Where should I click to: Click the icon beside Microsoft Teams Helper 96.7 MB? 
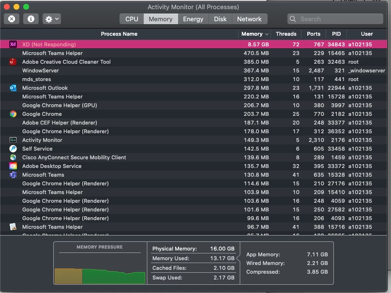[13, 227]
